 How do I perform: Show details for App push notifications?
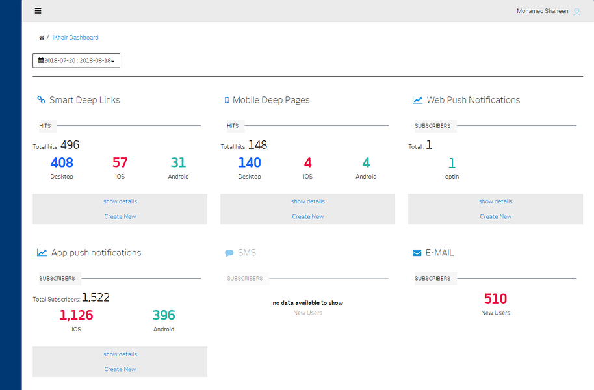[x=120, y=354]
